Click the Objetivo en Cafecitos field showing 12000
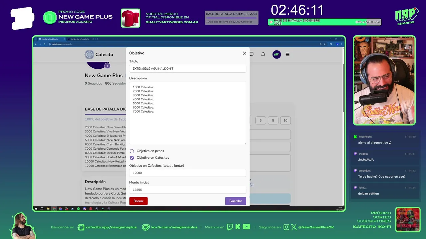This screenshot has height=239, width=426. point(188,173)
